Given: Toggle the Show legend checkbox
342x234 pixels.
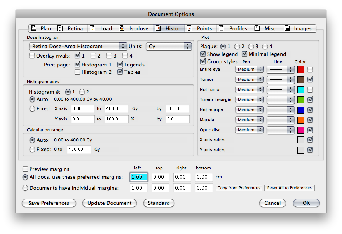Looking at the screenshot, I should point(203,54).
